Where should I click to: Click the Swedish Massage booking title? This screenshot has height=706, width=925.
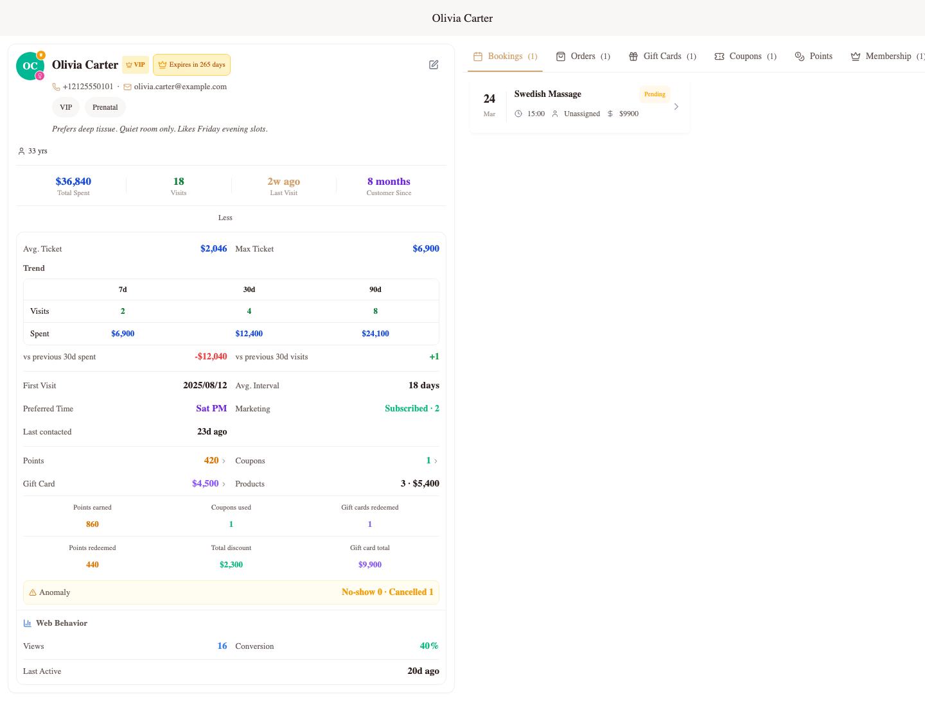click(x=548, y=94)
